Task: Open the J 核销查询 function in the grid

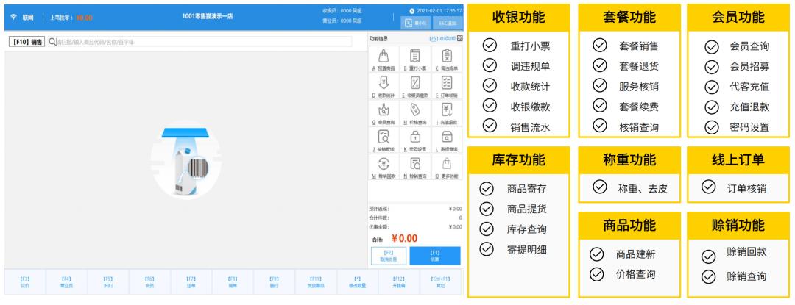Action: click(384, 140)
